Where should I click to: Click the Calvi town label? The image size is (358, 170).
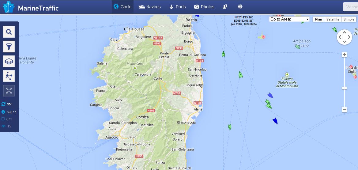tap(114, 39)
